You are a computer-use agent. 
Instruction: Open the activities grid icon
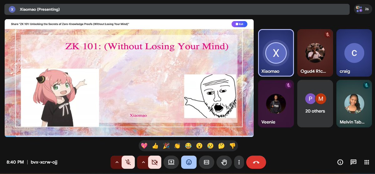click(367, 162)
